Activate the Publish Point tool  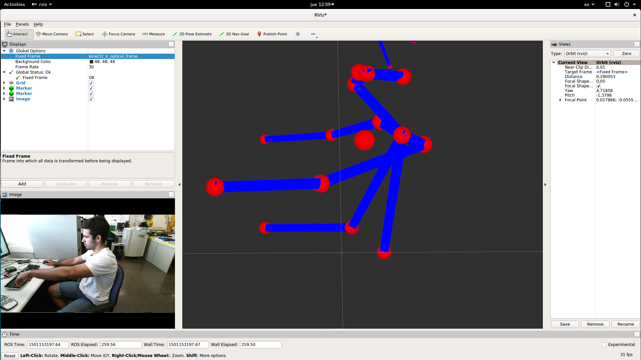pos(272,34)
